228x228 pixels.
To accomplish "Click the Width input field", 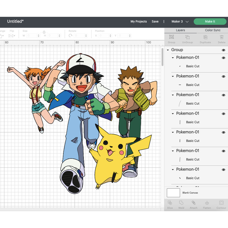I will coord(31,36).
